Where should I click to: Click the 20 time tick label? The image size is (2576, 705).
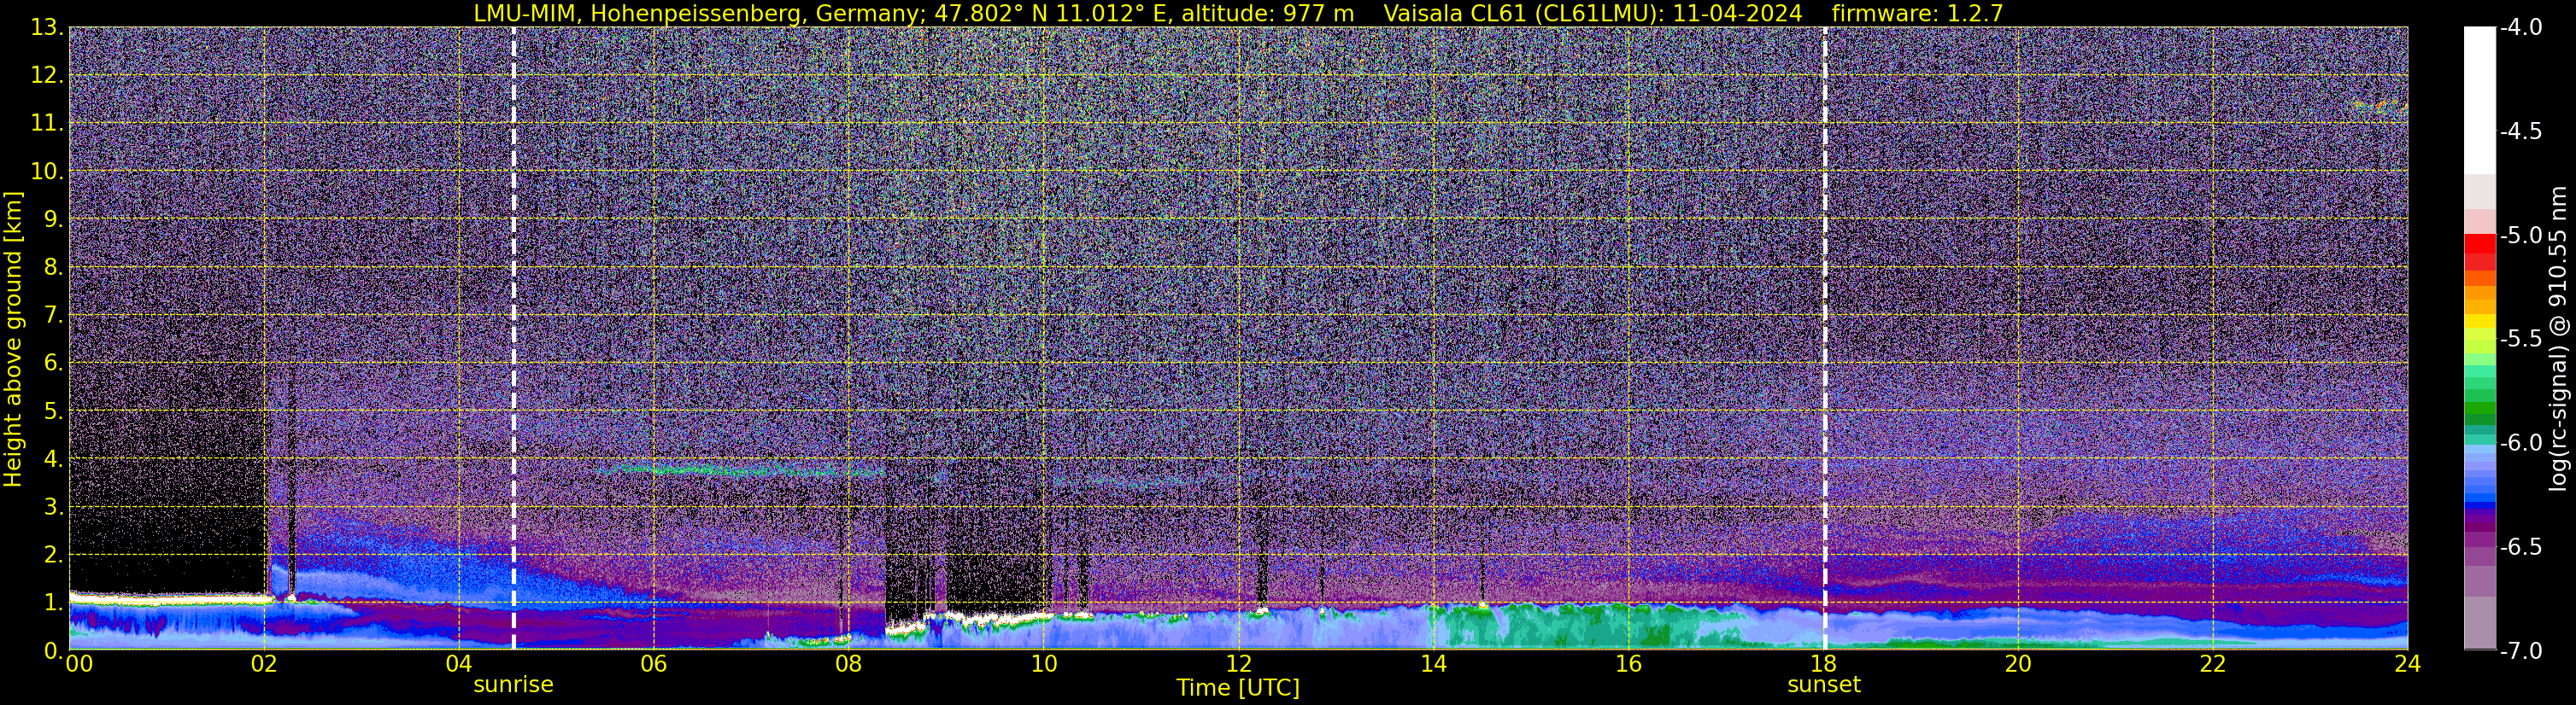[2018, 664]
